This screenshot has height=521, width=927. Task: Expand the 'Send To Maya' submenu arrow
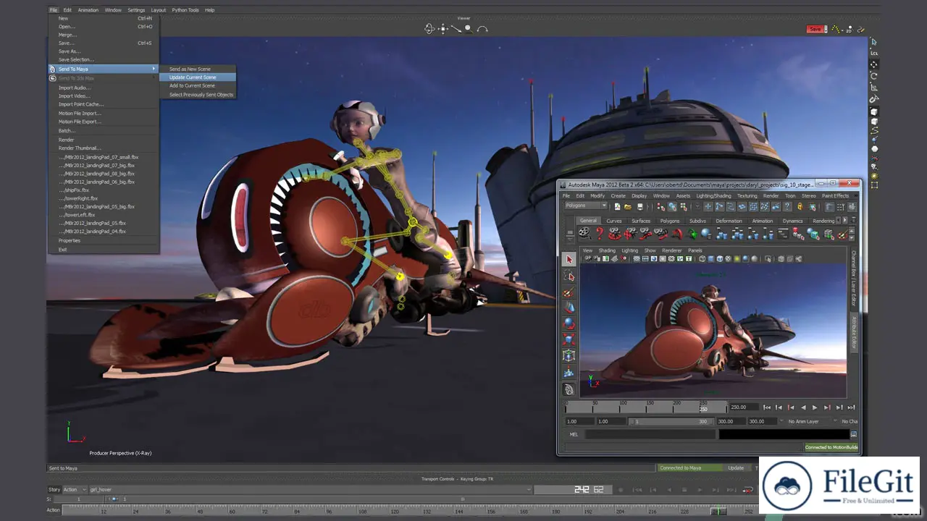point(154,69)
